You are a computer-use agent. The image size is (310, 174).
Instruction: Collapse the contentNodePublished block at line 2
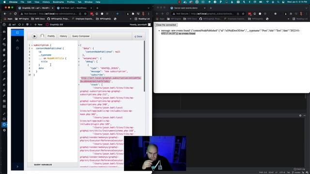point(32,48)
